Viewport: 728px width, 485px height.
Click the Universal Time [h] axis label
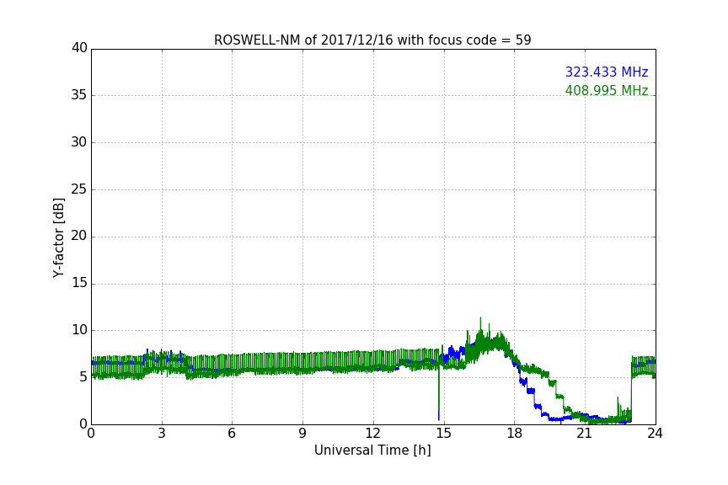pyautogui.click(x=372, y=450)
